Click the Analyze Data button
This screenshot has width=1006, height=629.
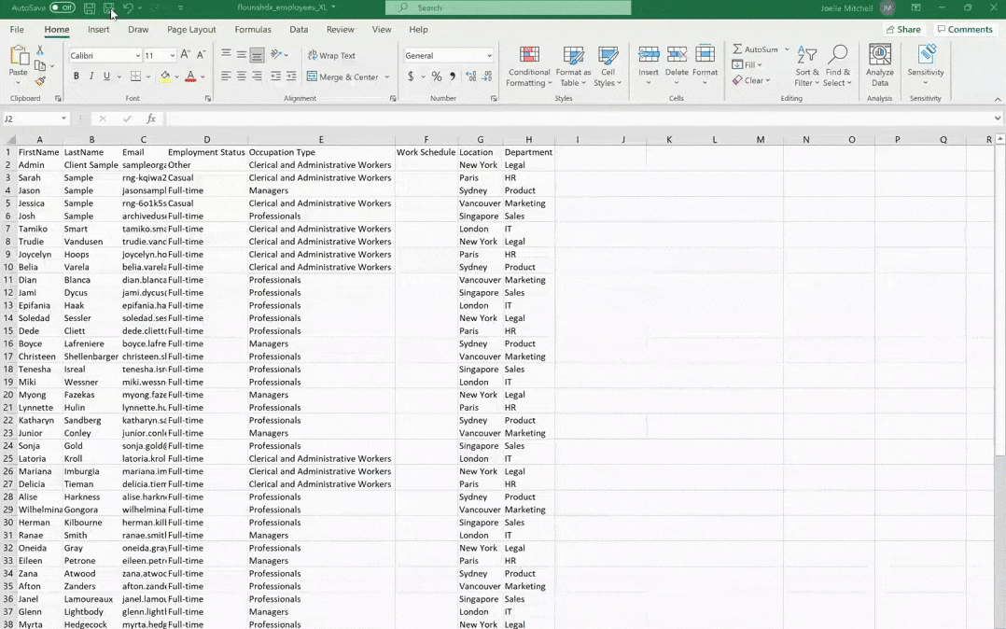pos(880,66)
